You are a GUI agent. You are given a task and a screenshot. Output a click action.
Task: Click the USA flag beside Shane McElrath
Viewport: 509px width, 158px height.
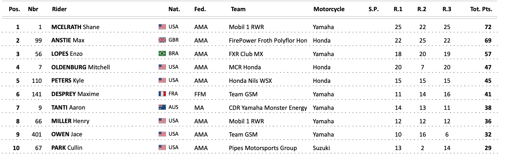tap(162, 27)
